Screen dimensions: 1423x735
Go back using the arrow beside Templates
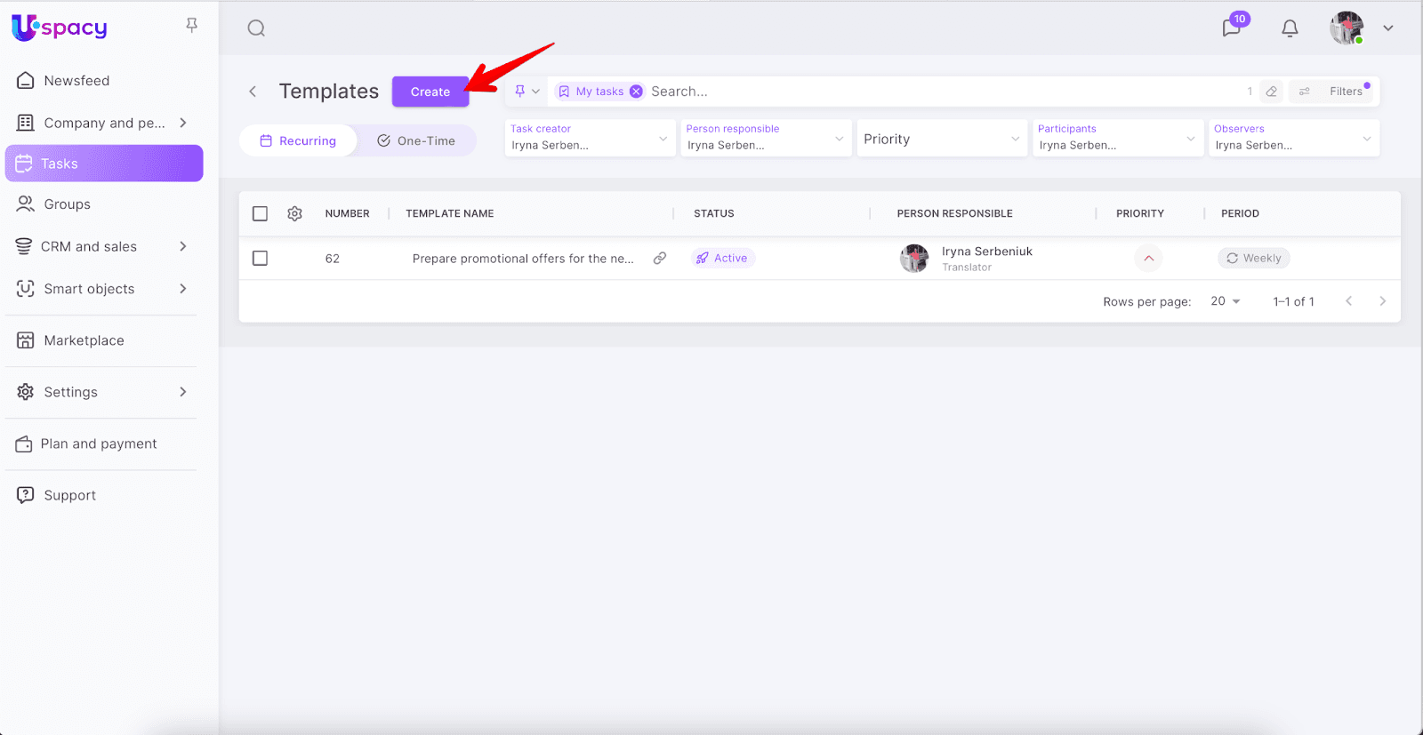point(253,92)
